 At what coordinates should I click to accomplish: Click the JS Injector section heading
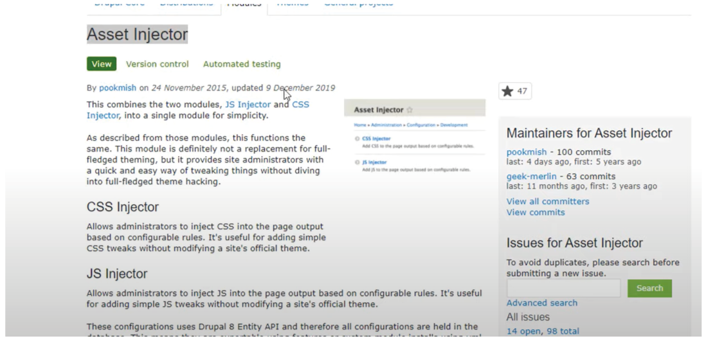point(117,274)
